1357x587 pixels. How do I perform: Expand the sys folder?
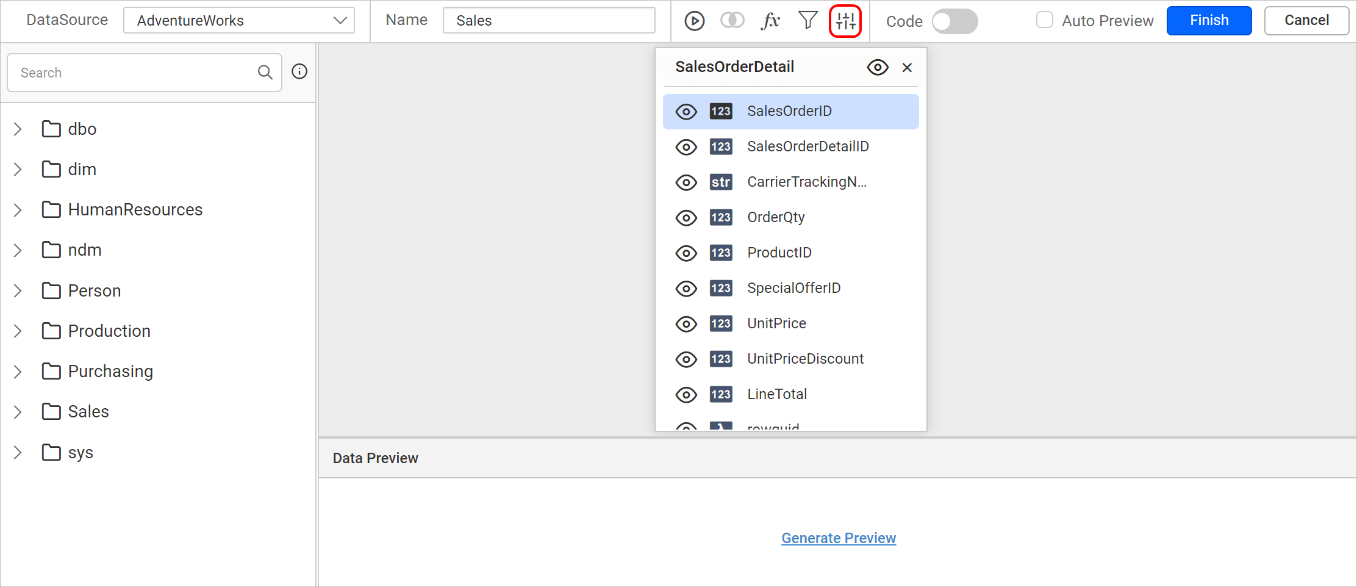point(18,452)
